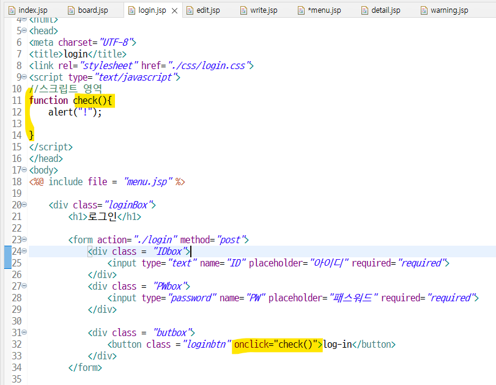Collapse the script block fold on line 9
Viewport: 496px width, 385px height.
[24, 77]
